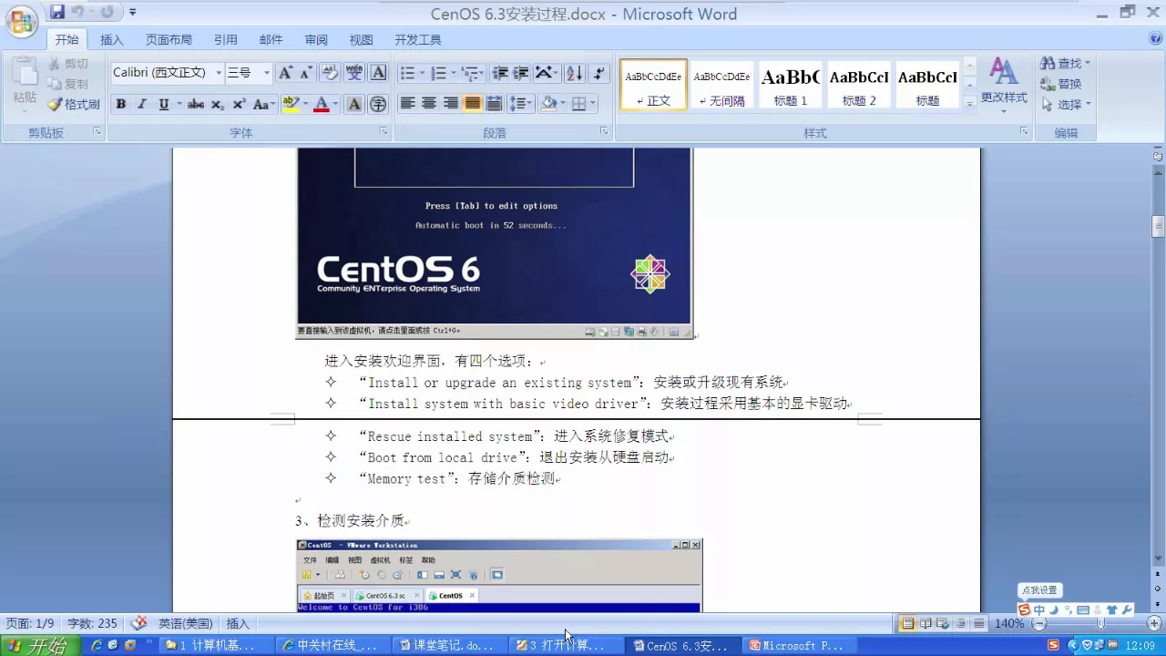Apply the 标题 1 heading style
The width and height of the screenshot is (1166, 656).
[791, 85]
